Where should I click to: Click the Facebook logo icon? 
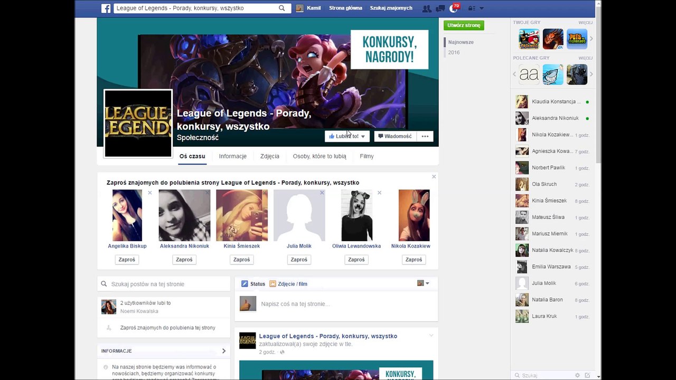coord(106,8)
